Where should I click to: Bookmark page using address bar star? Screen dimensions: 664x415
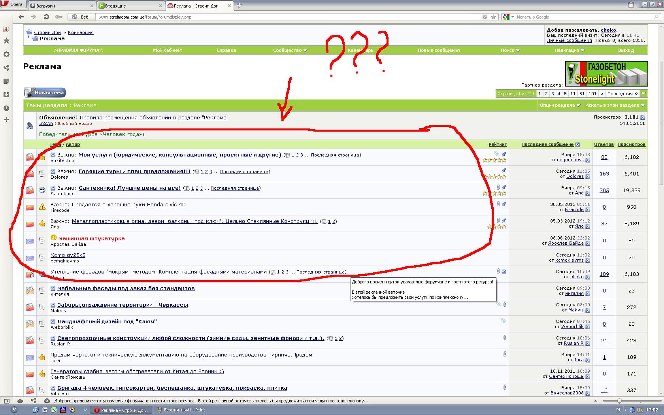[493, 17]
